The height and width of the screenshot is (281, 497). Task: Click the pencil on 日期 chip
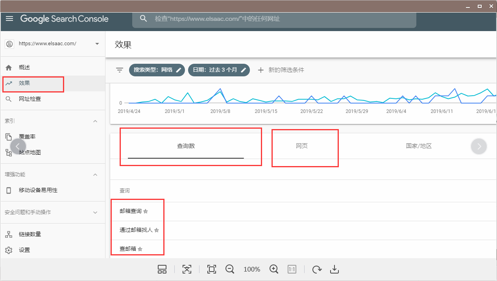[x=244, y=70]
